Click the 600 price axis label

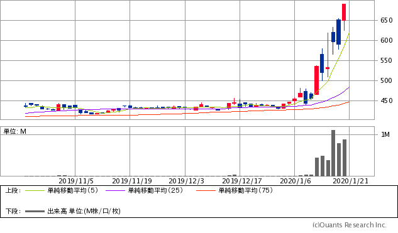coord(386,40)
